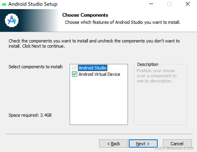Click the Space required: 3.4GB text
Image resolution: width=197 pixels, height=152 pixels.
[30, 115]
